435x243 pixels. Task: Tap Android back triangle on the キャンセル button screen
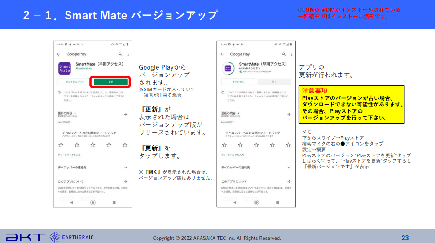[235, 203]
